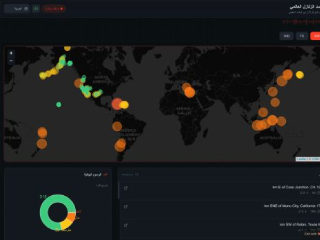Image resolution: width=320 pixels, height=240 pixels.
Task: Click the Leaflet attribution link on the map
Action: point(301,159)
